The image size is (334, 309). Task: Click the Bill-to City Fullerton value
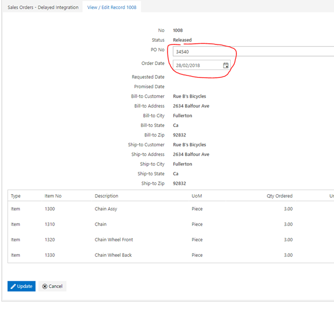[x=183, y=115]
